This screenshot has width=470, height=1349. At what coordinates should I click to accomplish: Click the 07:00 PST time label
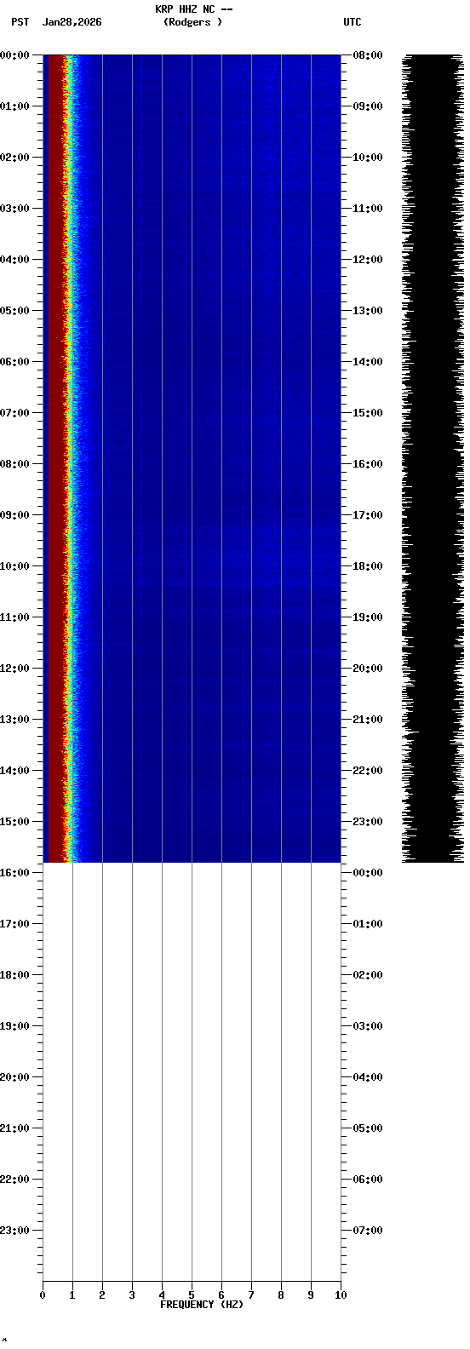tap(14, 413)
